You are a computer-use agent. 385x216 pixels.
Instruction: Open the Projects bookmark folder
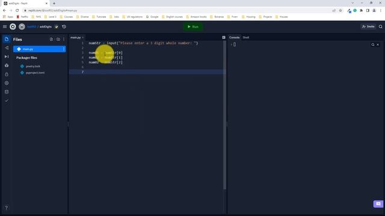pos(265,17)
